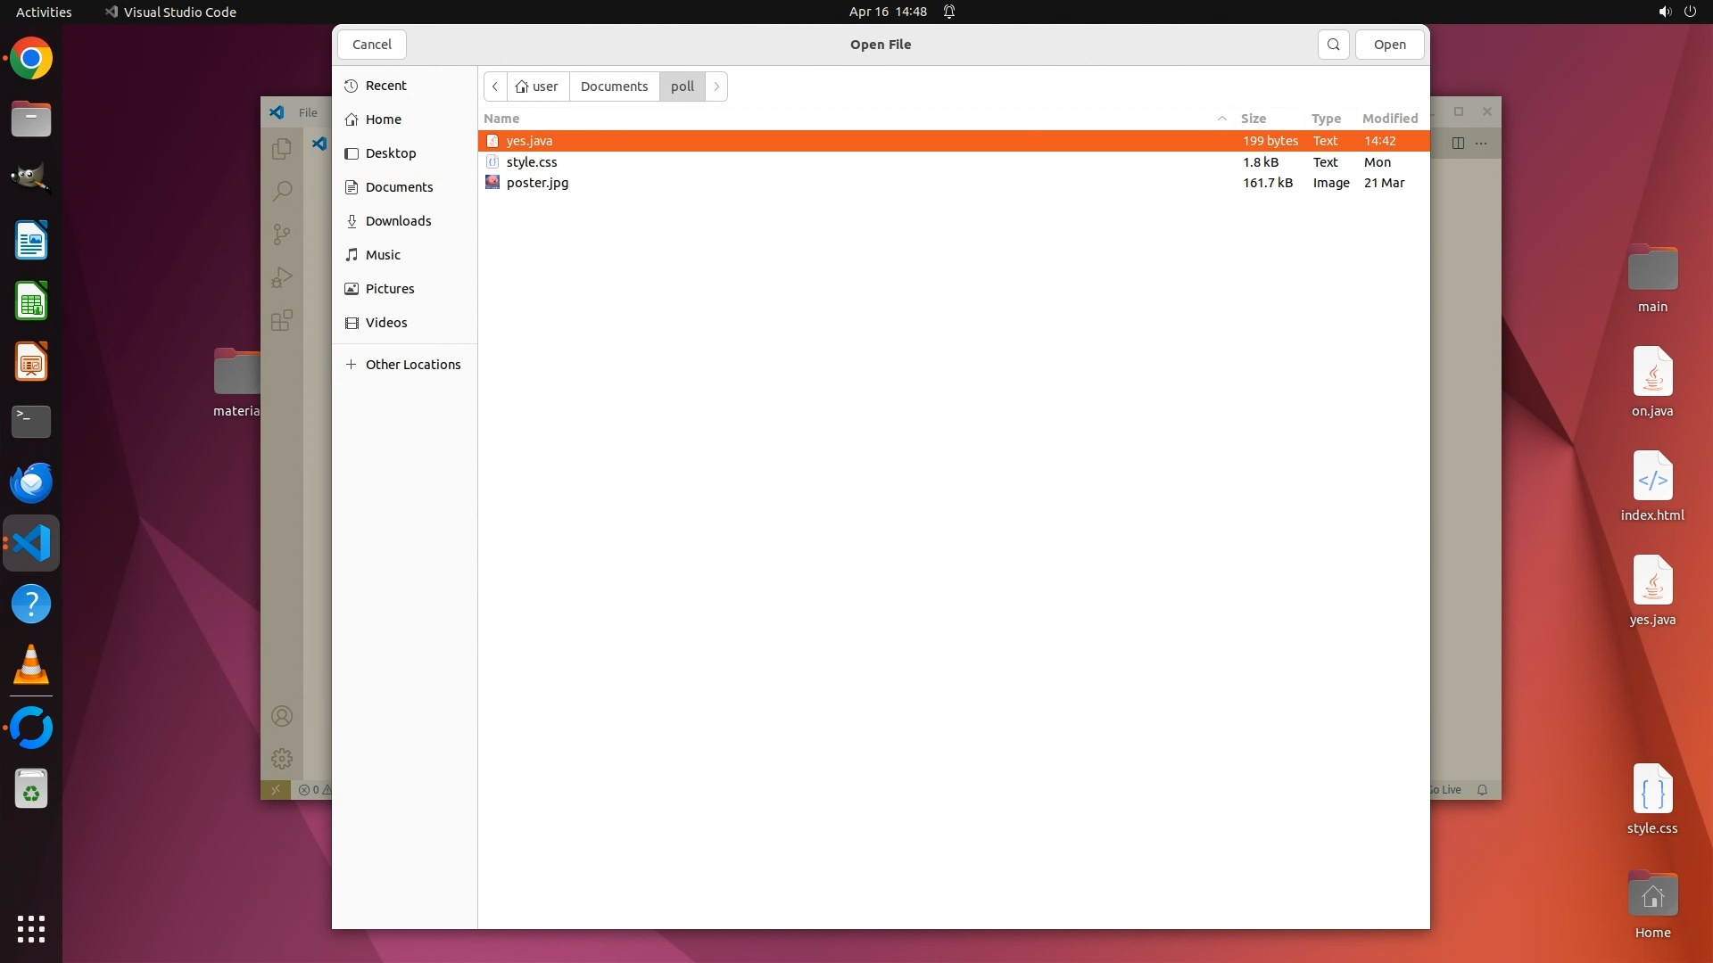
Task: Go to Downloads in the sidebar
Action: click(x=398, y=221)
